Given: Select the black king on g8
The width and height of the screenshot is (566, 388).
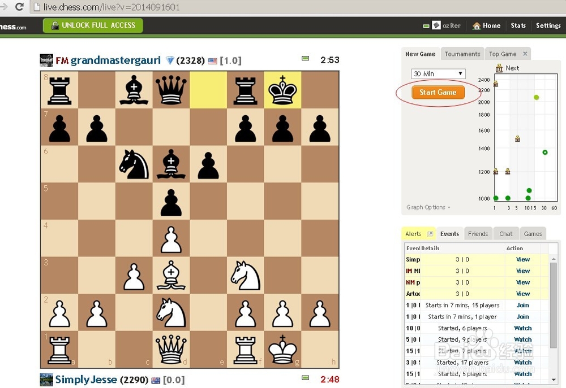Looking at the screenshot, I should coord(282,89).
